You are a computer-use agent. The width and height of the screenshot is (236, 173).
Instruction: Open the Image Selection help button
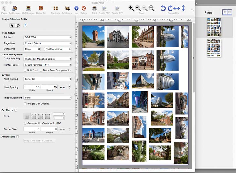pos(25,25)
